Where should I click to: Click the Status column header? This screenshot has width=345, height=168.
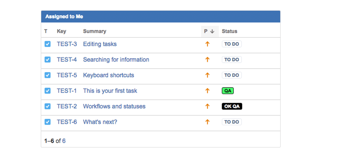(229, 31)
